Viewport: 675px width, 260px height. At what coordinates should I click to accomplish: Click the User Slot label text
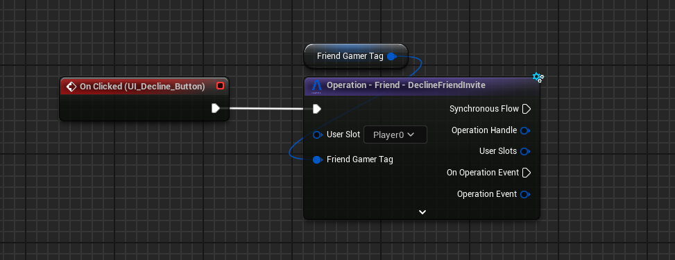(x=343, y=135)
